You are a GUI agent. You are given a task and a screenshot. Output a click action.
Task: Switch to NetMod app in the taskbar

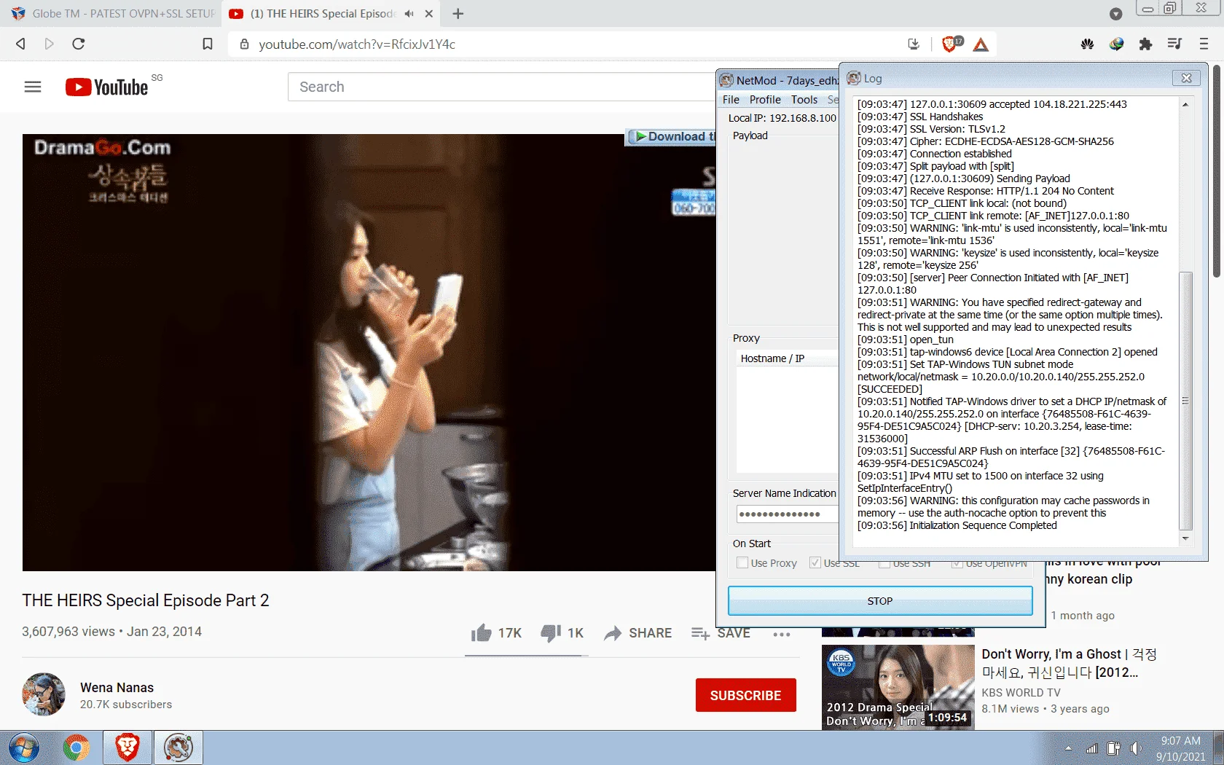tap(178, 748)
